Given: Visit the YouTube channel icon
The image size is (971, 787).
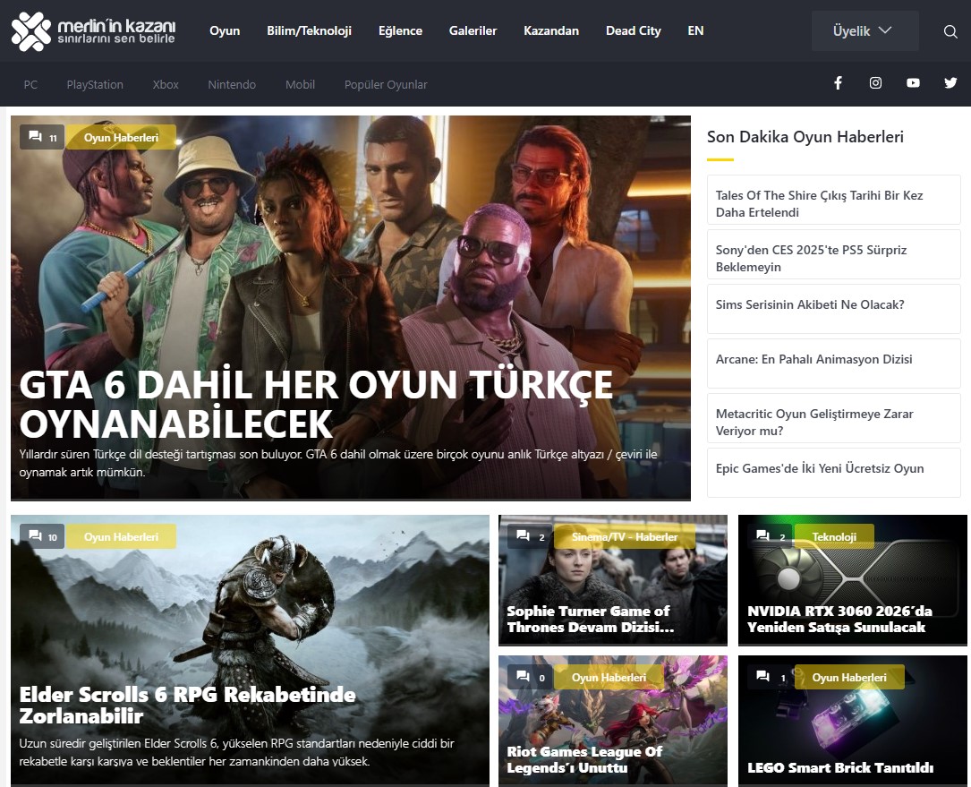Looking at the screenshot, I should coord(913,83).
